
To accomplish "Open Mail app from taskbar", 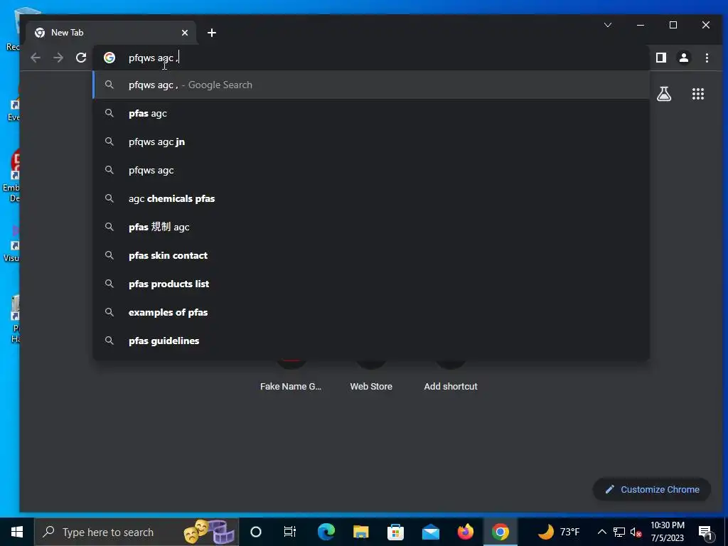I will coord(430,532).
